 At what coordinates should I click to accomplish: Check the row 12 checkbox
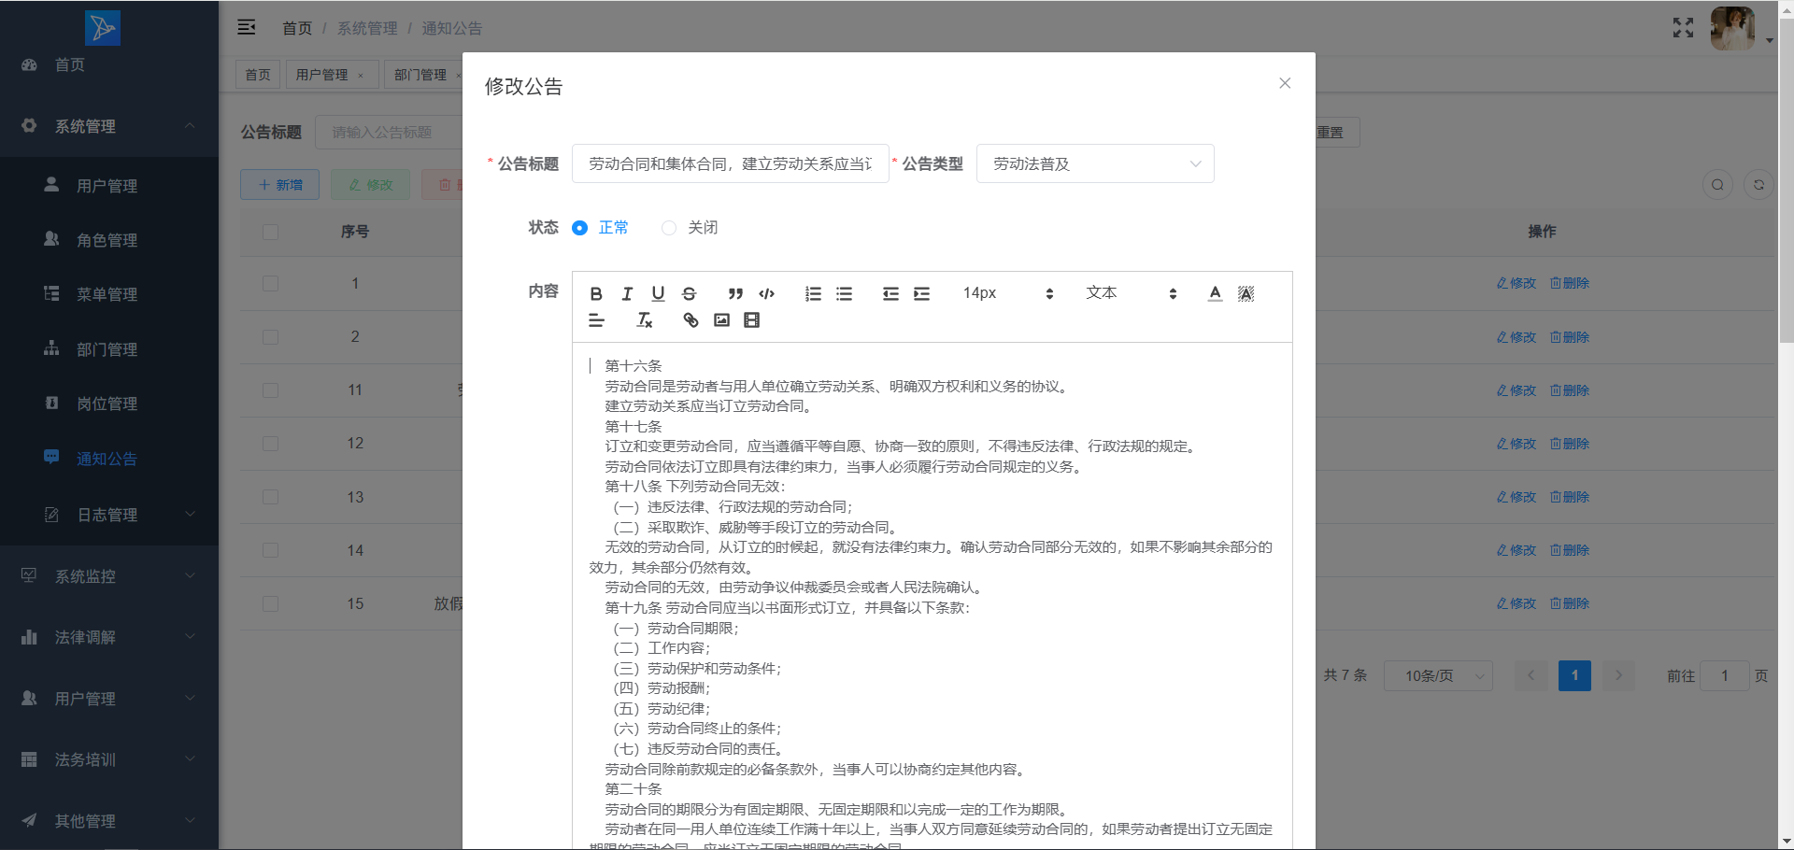click(x=271, y=443)
